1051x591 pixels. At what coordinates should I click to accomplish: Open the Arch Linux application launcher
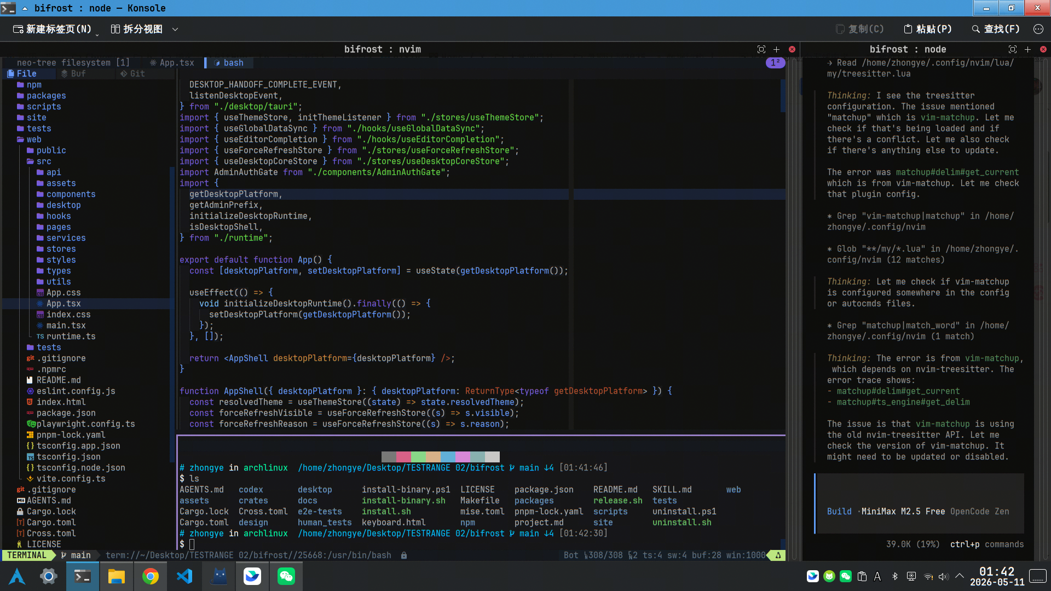tap(17, 576)
